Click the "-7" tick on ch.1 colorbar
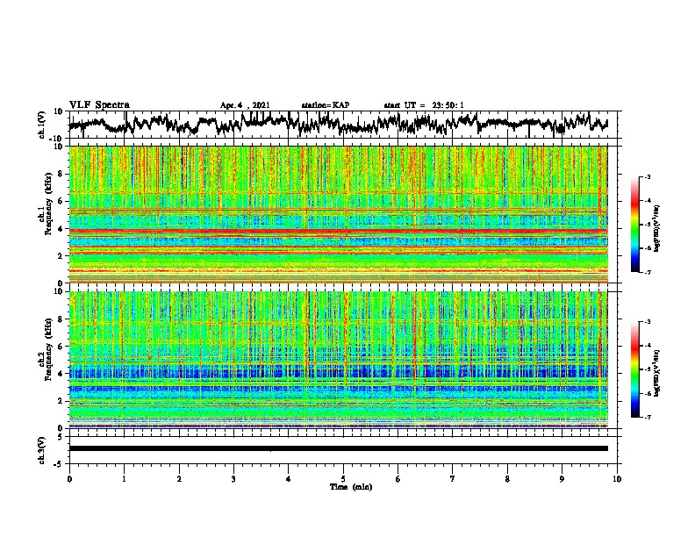 pos(647,272)
